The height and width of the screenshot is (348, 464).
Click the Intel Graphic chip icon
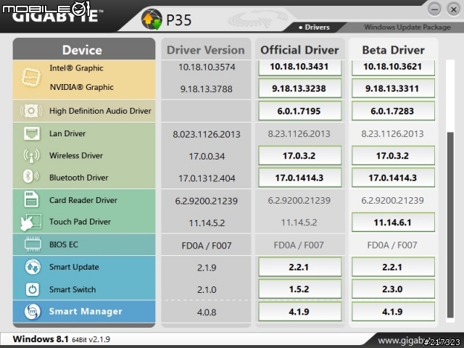[31, 78]
